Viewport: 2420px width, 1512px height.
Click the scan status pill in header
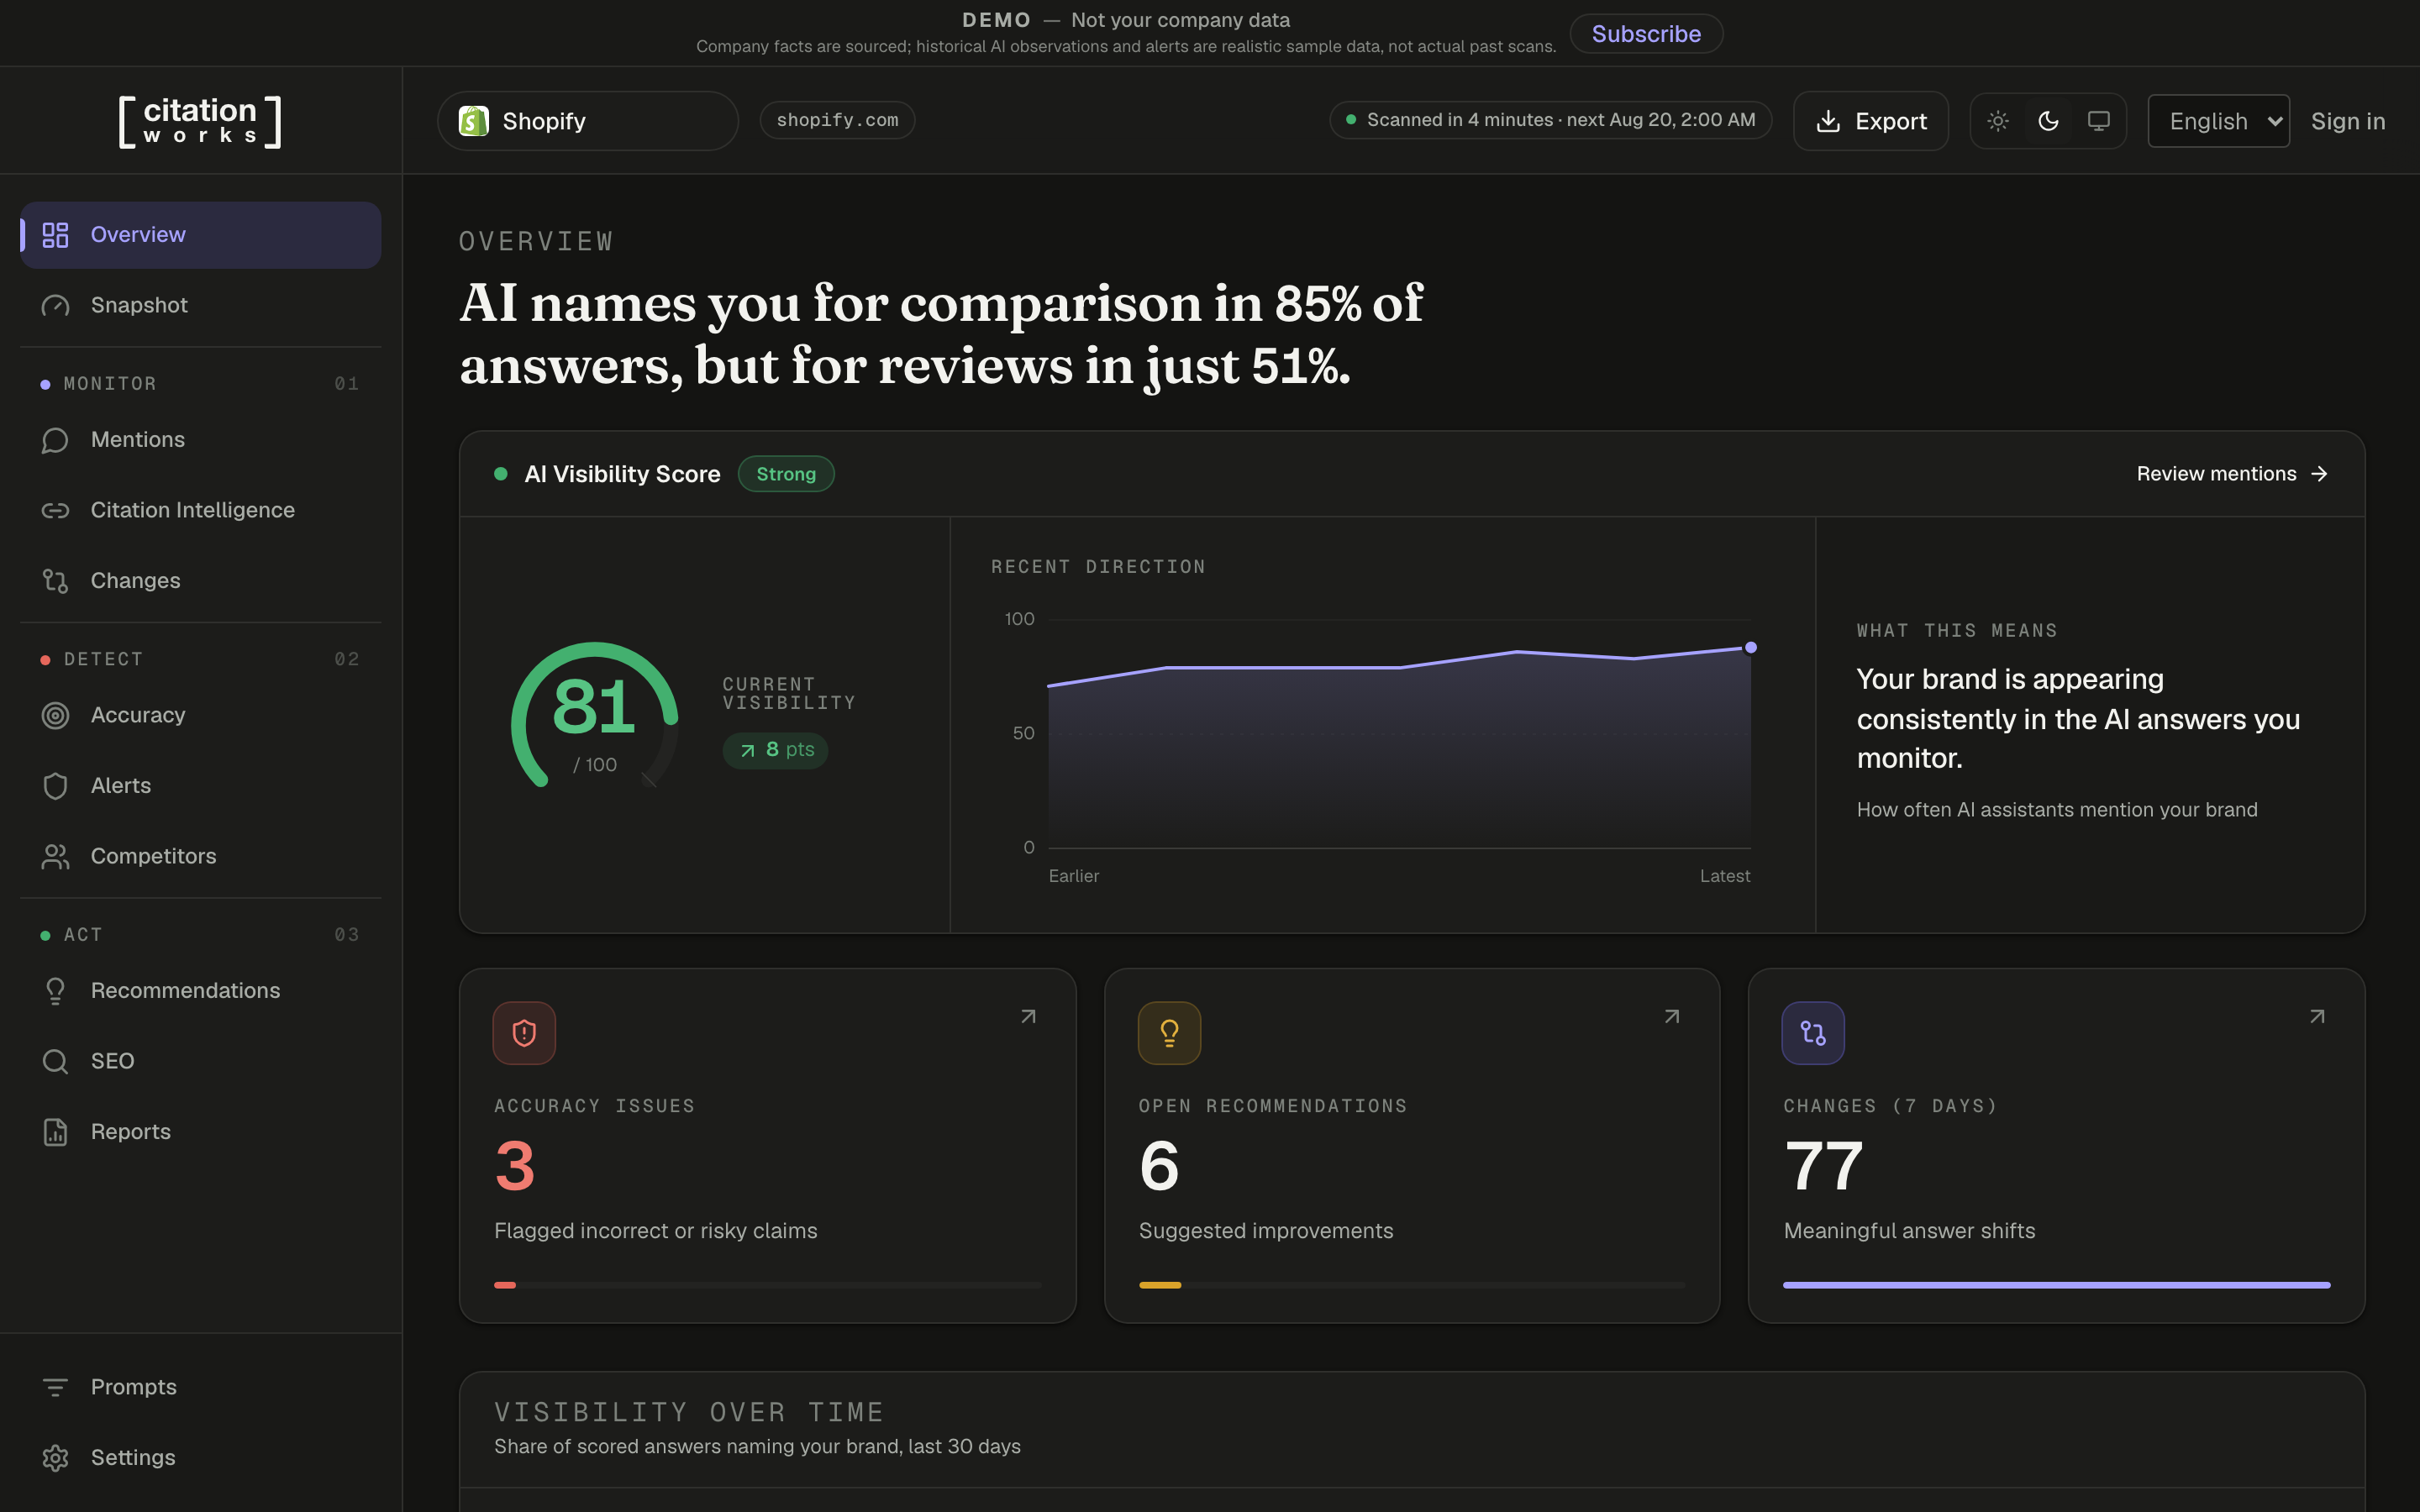pyautogui.click(x=1551, y=120)
